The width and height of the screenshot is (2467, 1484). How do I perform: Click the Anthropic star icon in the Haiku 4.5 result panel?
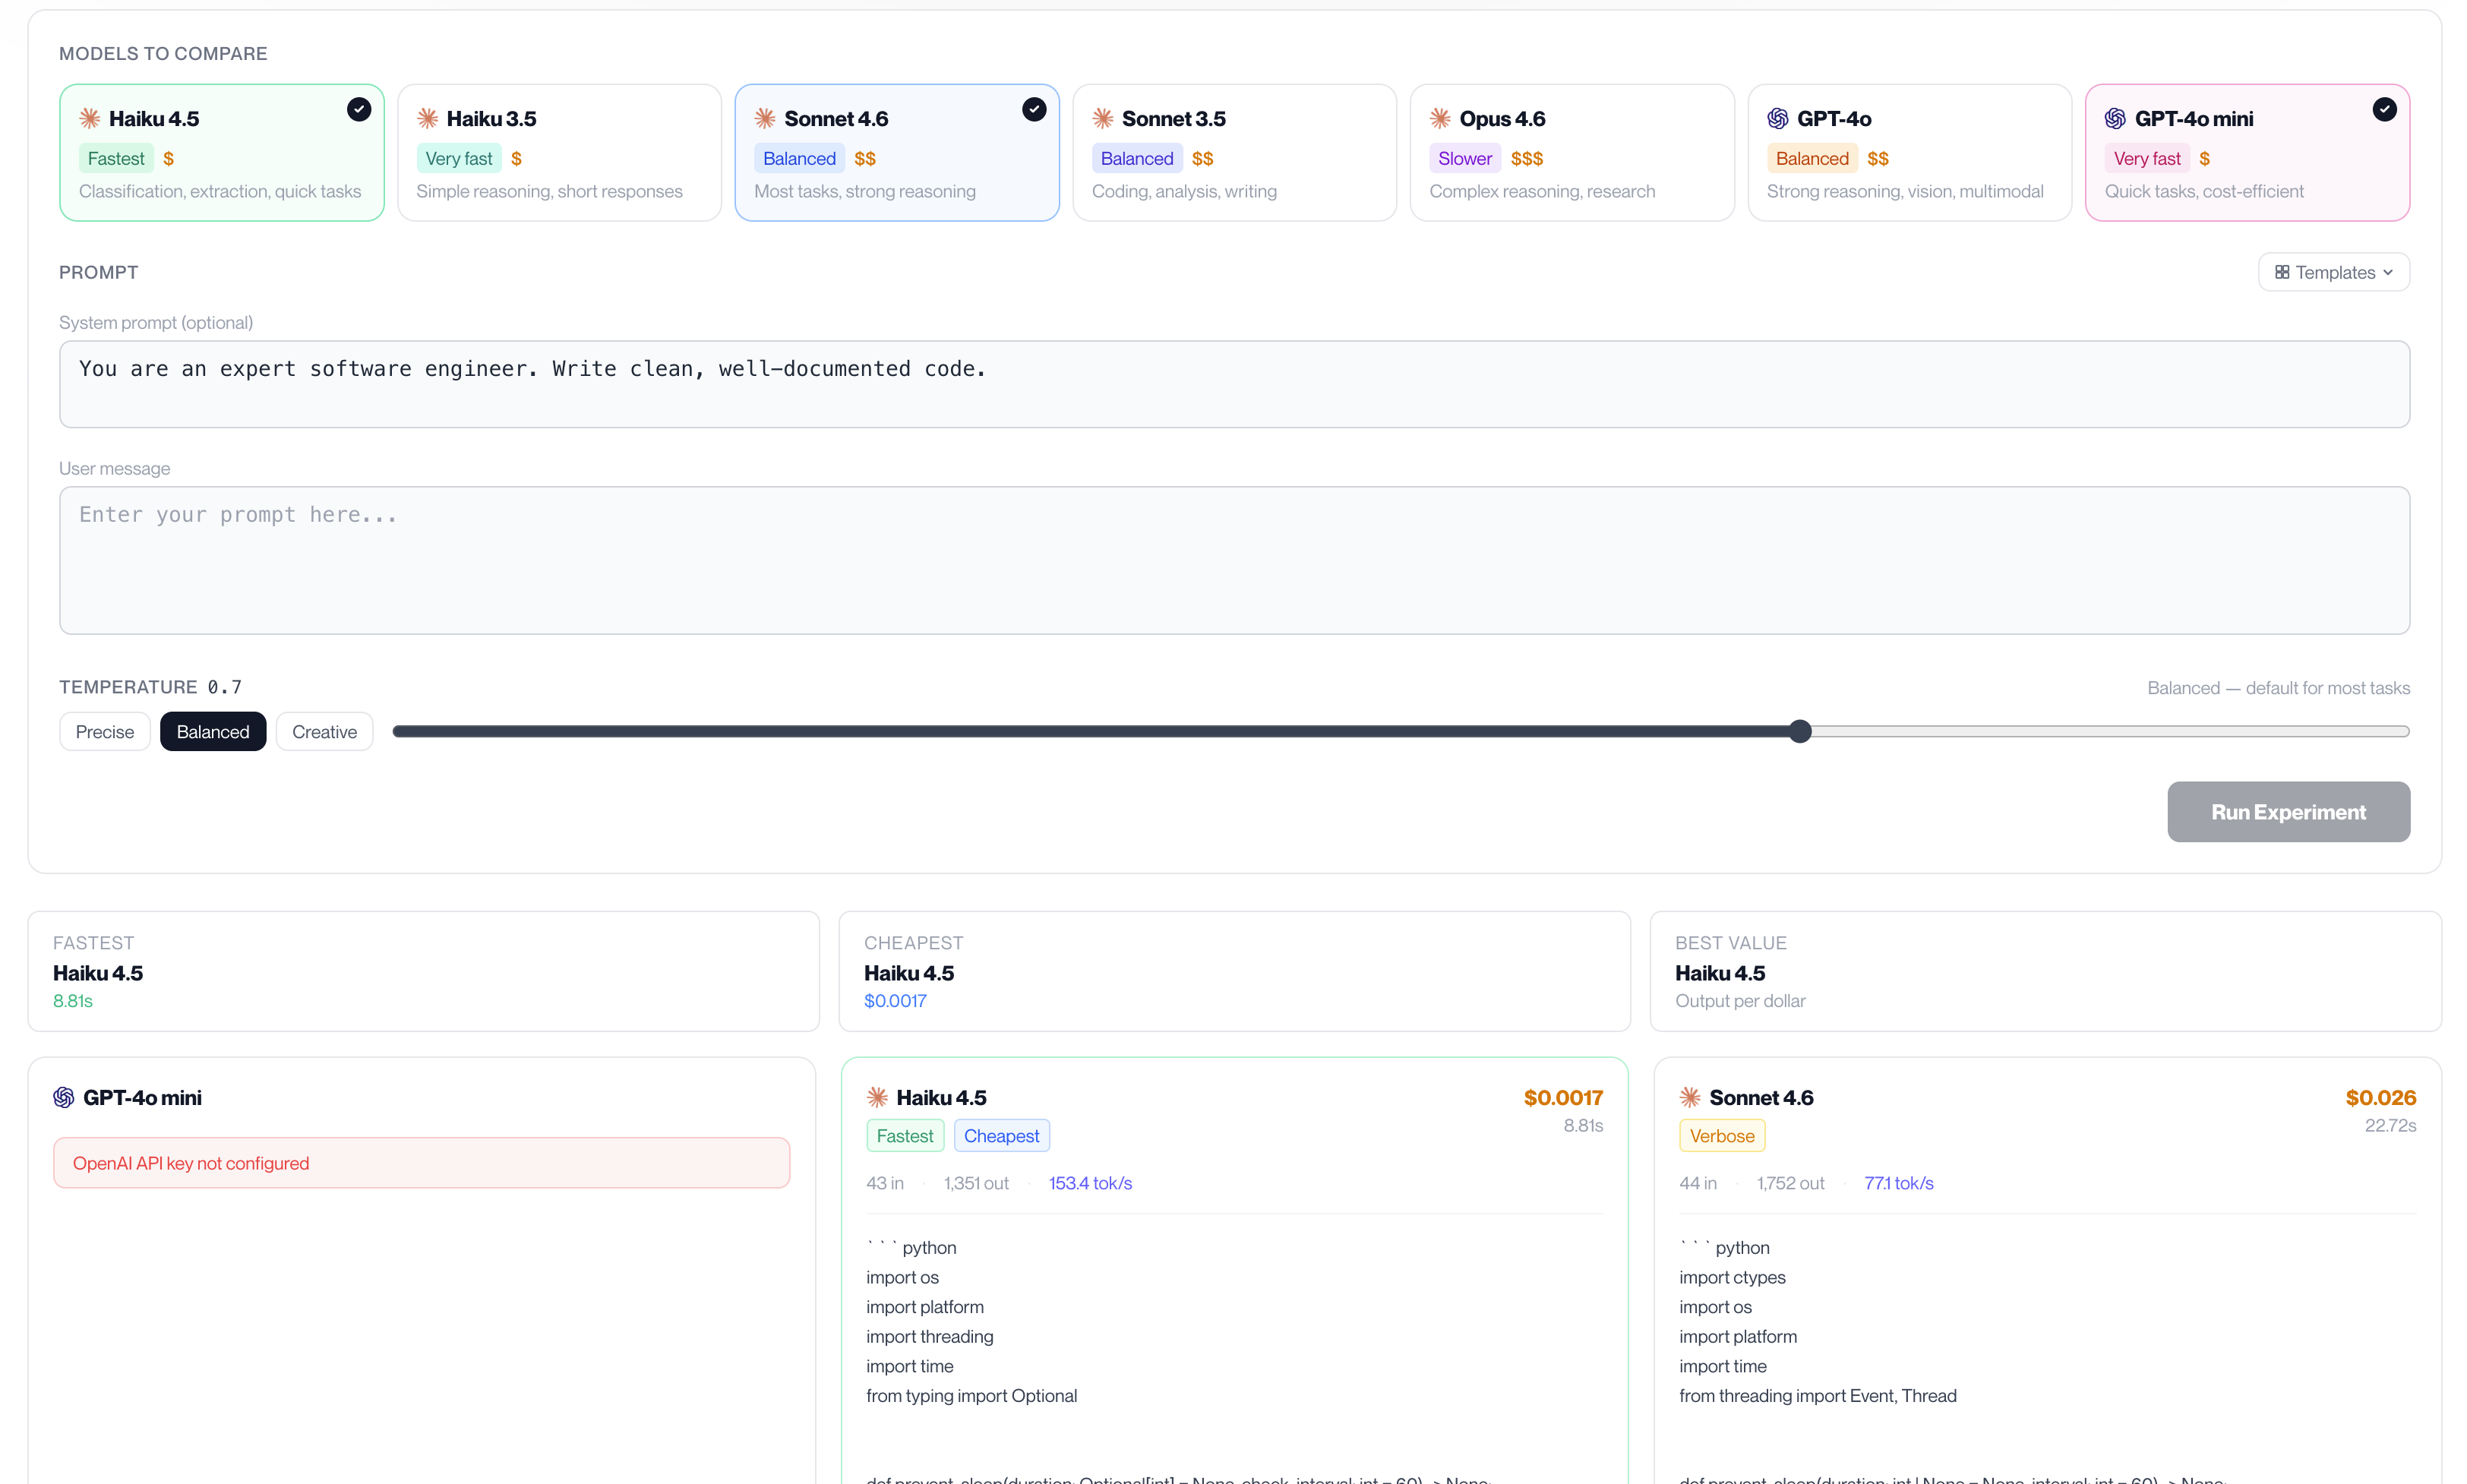pyautogui.click(x=877, y=1097)
